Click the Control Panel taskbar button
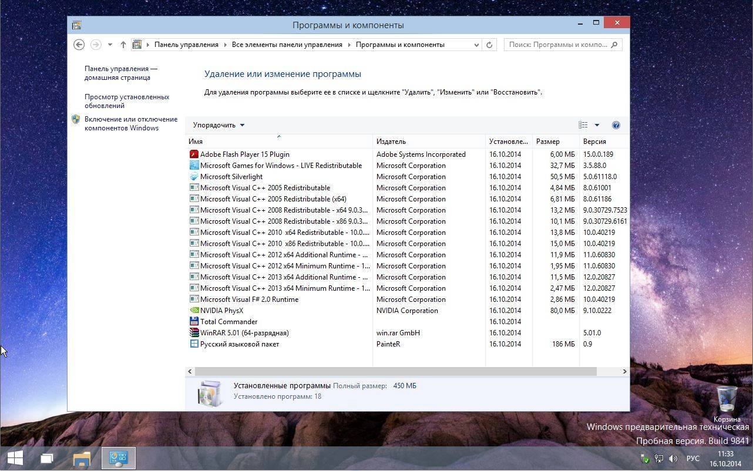Image resolution: width=753 pixels, height=471 pixels. tap(118, 458)
